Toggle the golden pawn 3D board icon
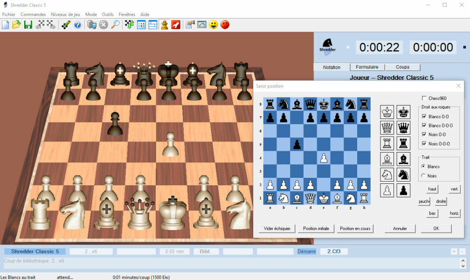The height and width of the screenshot is (280, 470). pos(164,25)
